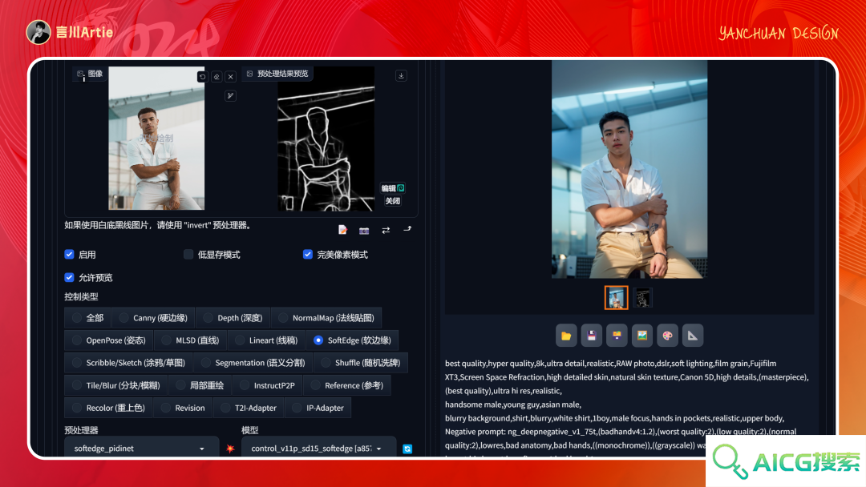Click the 'handsome male,young guy,asian male,' prompt line
The width and height of the screenshot is (866, 487).
tap(513, 404)
